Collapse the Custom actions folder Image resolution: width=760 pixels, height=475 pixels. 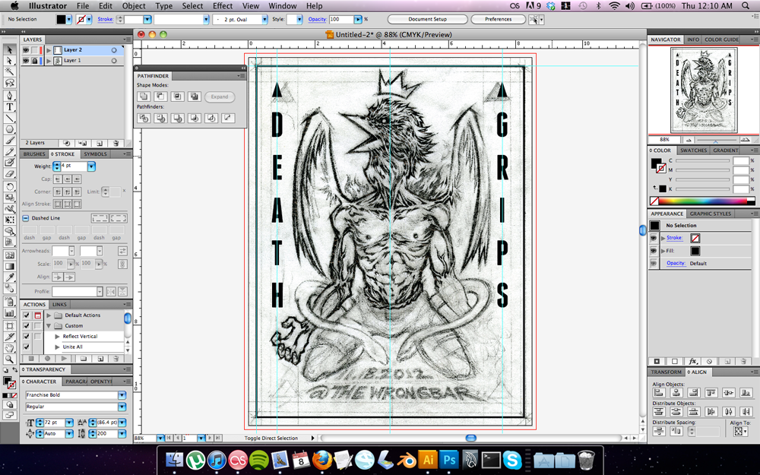coord(49,326)
